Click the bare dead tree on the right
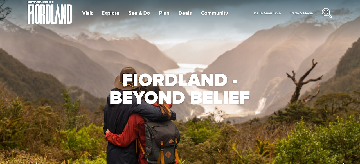The image size is (360, 164). coord(303,82)
